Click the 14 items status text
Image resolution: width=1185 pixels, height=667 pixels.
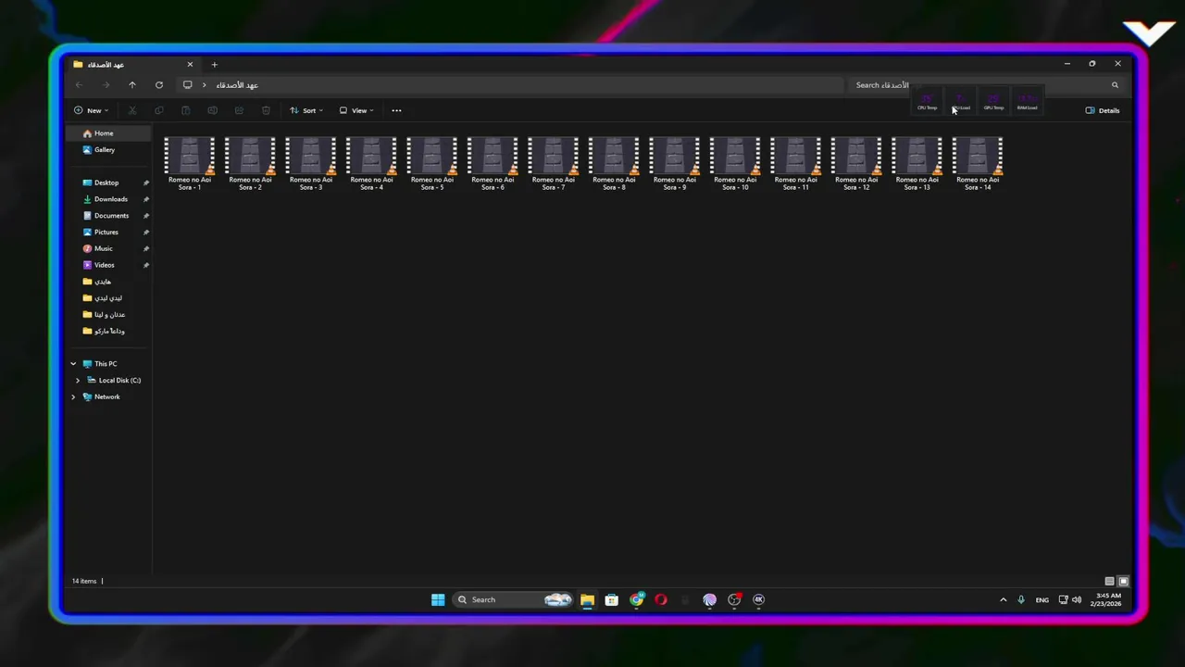[x=84, y=581]
